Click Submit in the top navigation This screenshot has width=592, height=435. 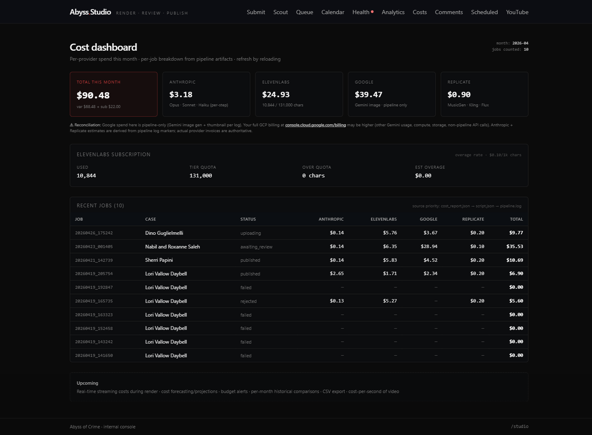click(x=255, y=12)
